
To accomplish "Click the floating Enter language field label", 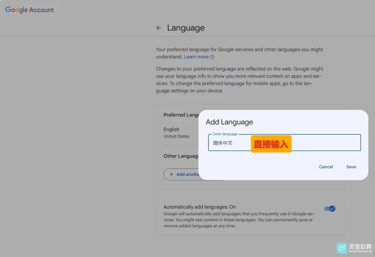I will [x=225, y=134].
